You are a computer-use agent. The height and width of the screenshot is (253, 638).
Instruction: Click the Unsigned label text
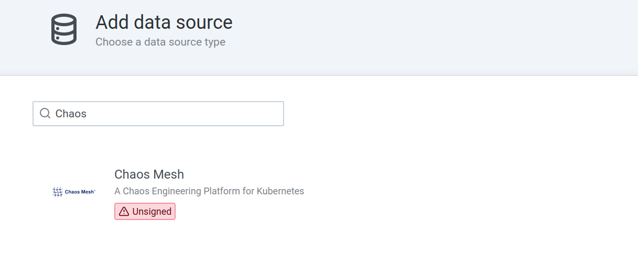pos(152,212)
